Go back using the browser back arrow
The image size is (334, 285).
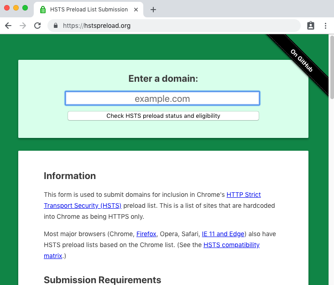pyautogui.click(x=8, y=26)
